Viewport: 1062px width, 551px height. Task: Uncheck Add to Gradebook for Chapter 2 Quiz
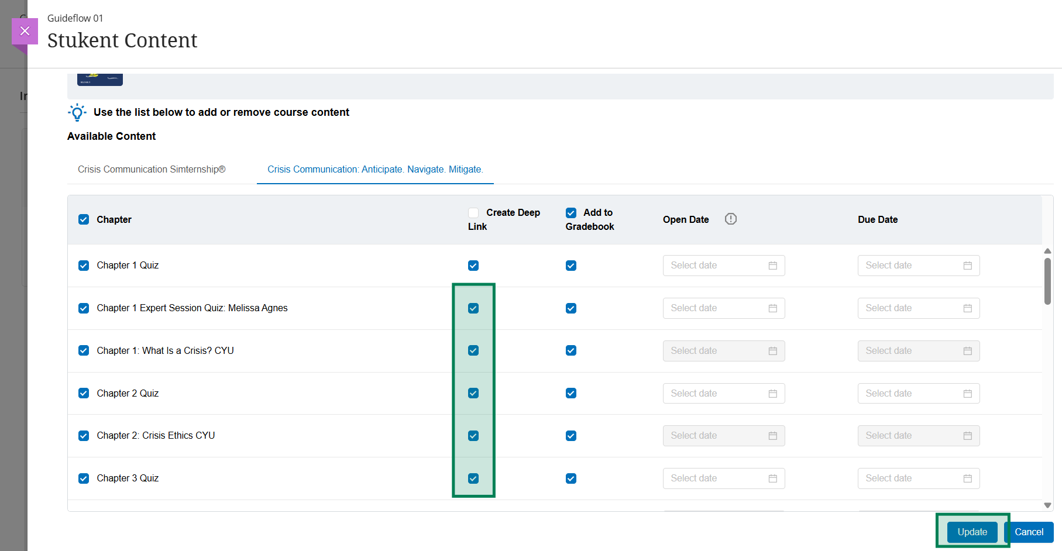[x=571, y=394]
